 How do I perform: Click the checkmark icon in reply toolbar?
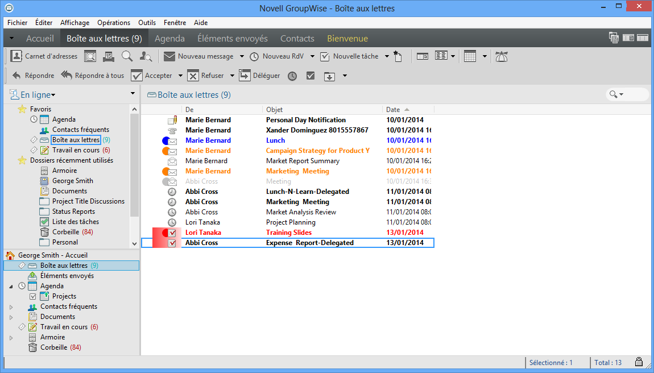click(x=311, y=76)
